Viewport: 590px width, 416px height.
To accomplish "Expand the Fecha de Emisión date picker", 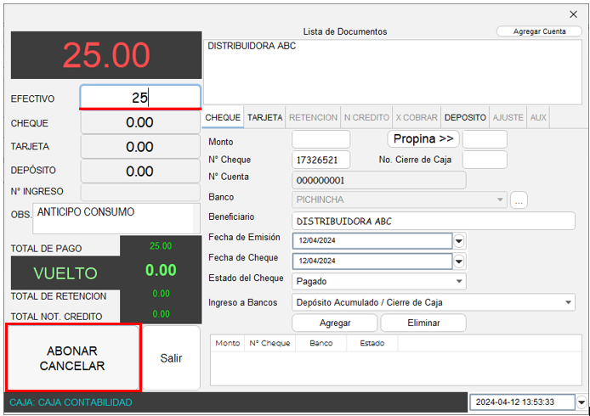I will [x=459, y=241].
